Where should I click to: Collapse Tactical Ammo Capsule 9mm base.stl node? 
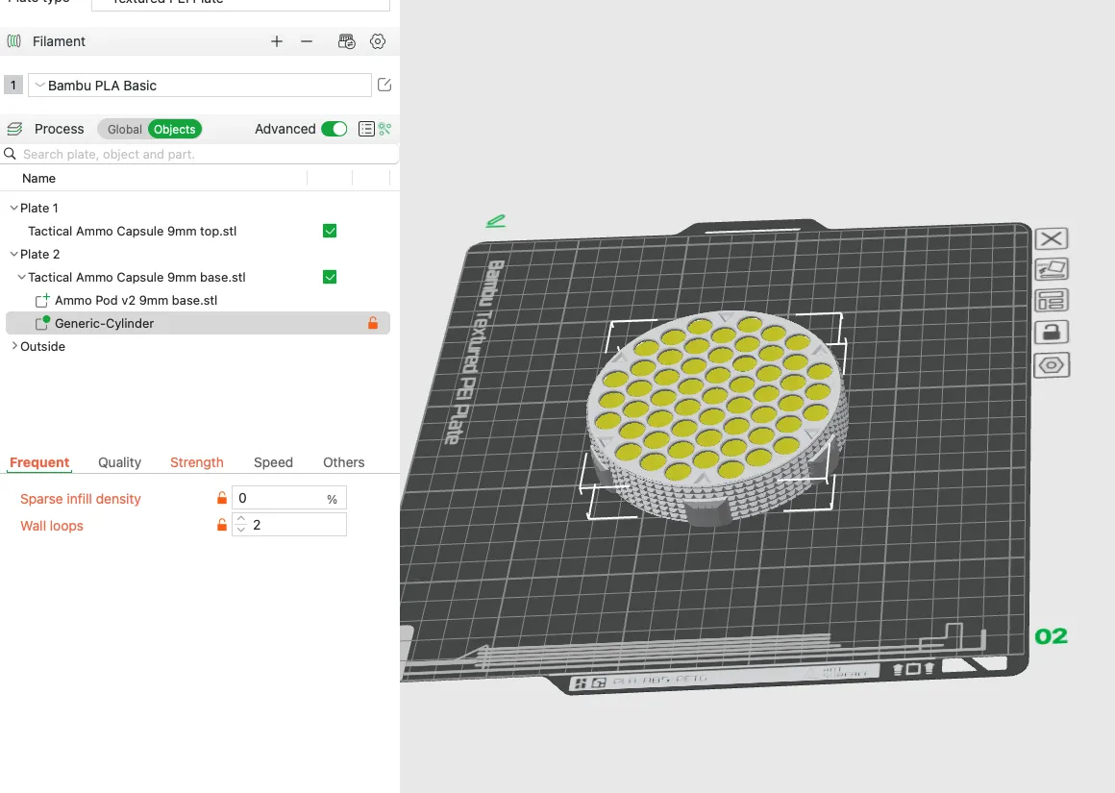(21, 278)
